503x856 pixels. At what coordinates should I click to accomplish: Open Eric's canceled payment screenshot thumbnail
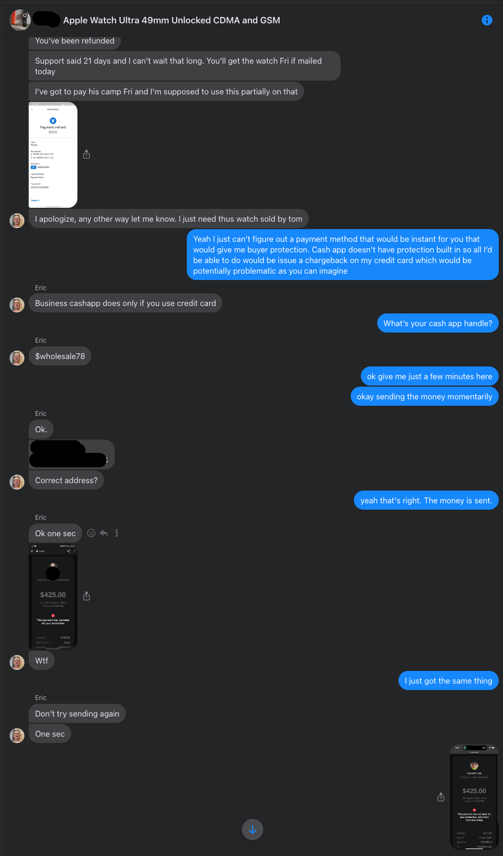(53, 596)
